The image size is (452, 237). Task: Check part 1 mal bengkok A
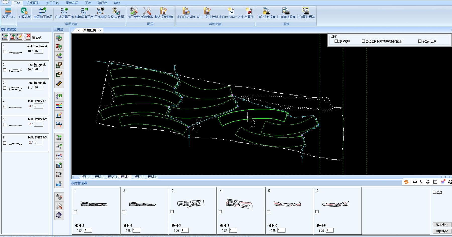(x=5, y=52)
